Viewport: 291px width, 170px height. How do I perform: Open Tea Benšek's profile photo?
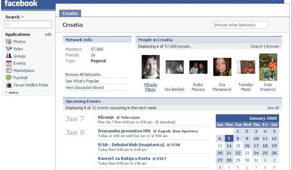click(x=175, y=67)
